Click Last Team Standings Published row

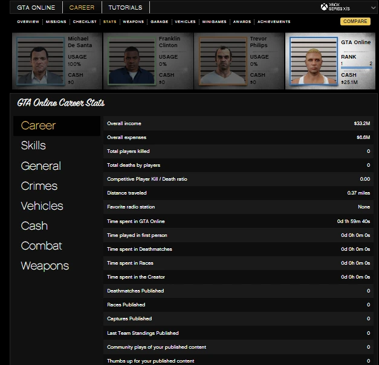238,333
